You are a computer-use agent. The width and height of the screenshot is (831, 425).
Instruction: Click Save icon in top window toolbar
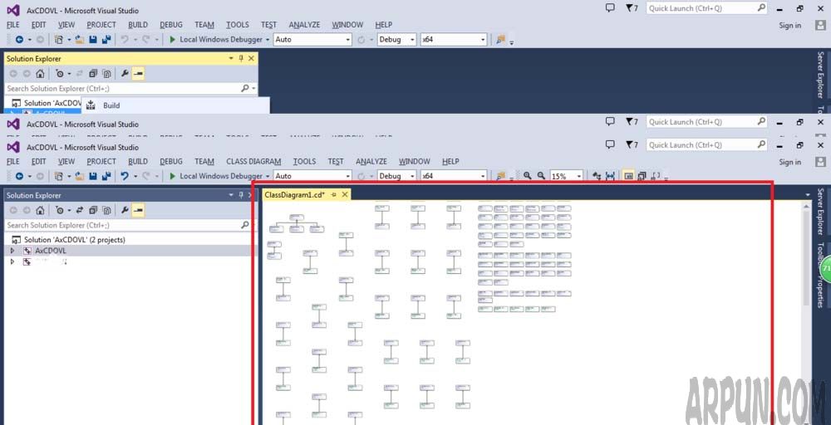93,39
